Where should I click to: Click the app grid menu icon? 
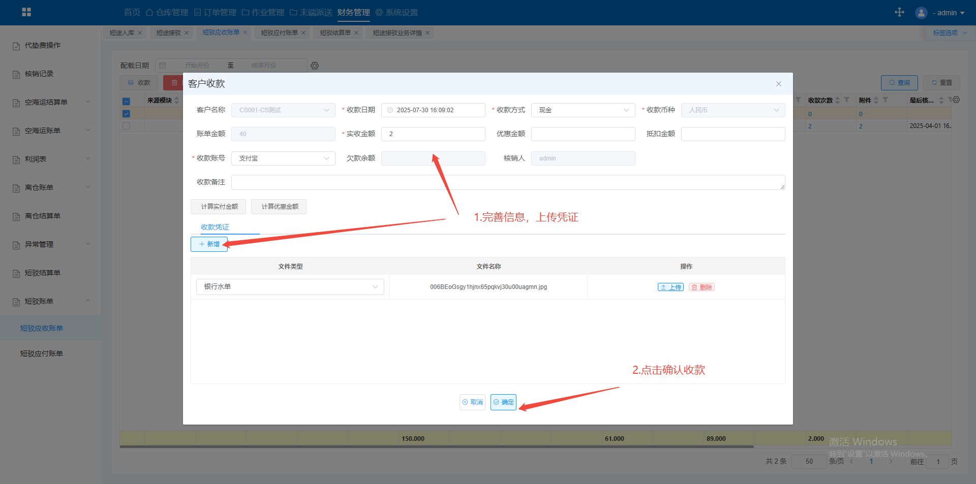[x=26, y=12]
